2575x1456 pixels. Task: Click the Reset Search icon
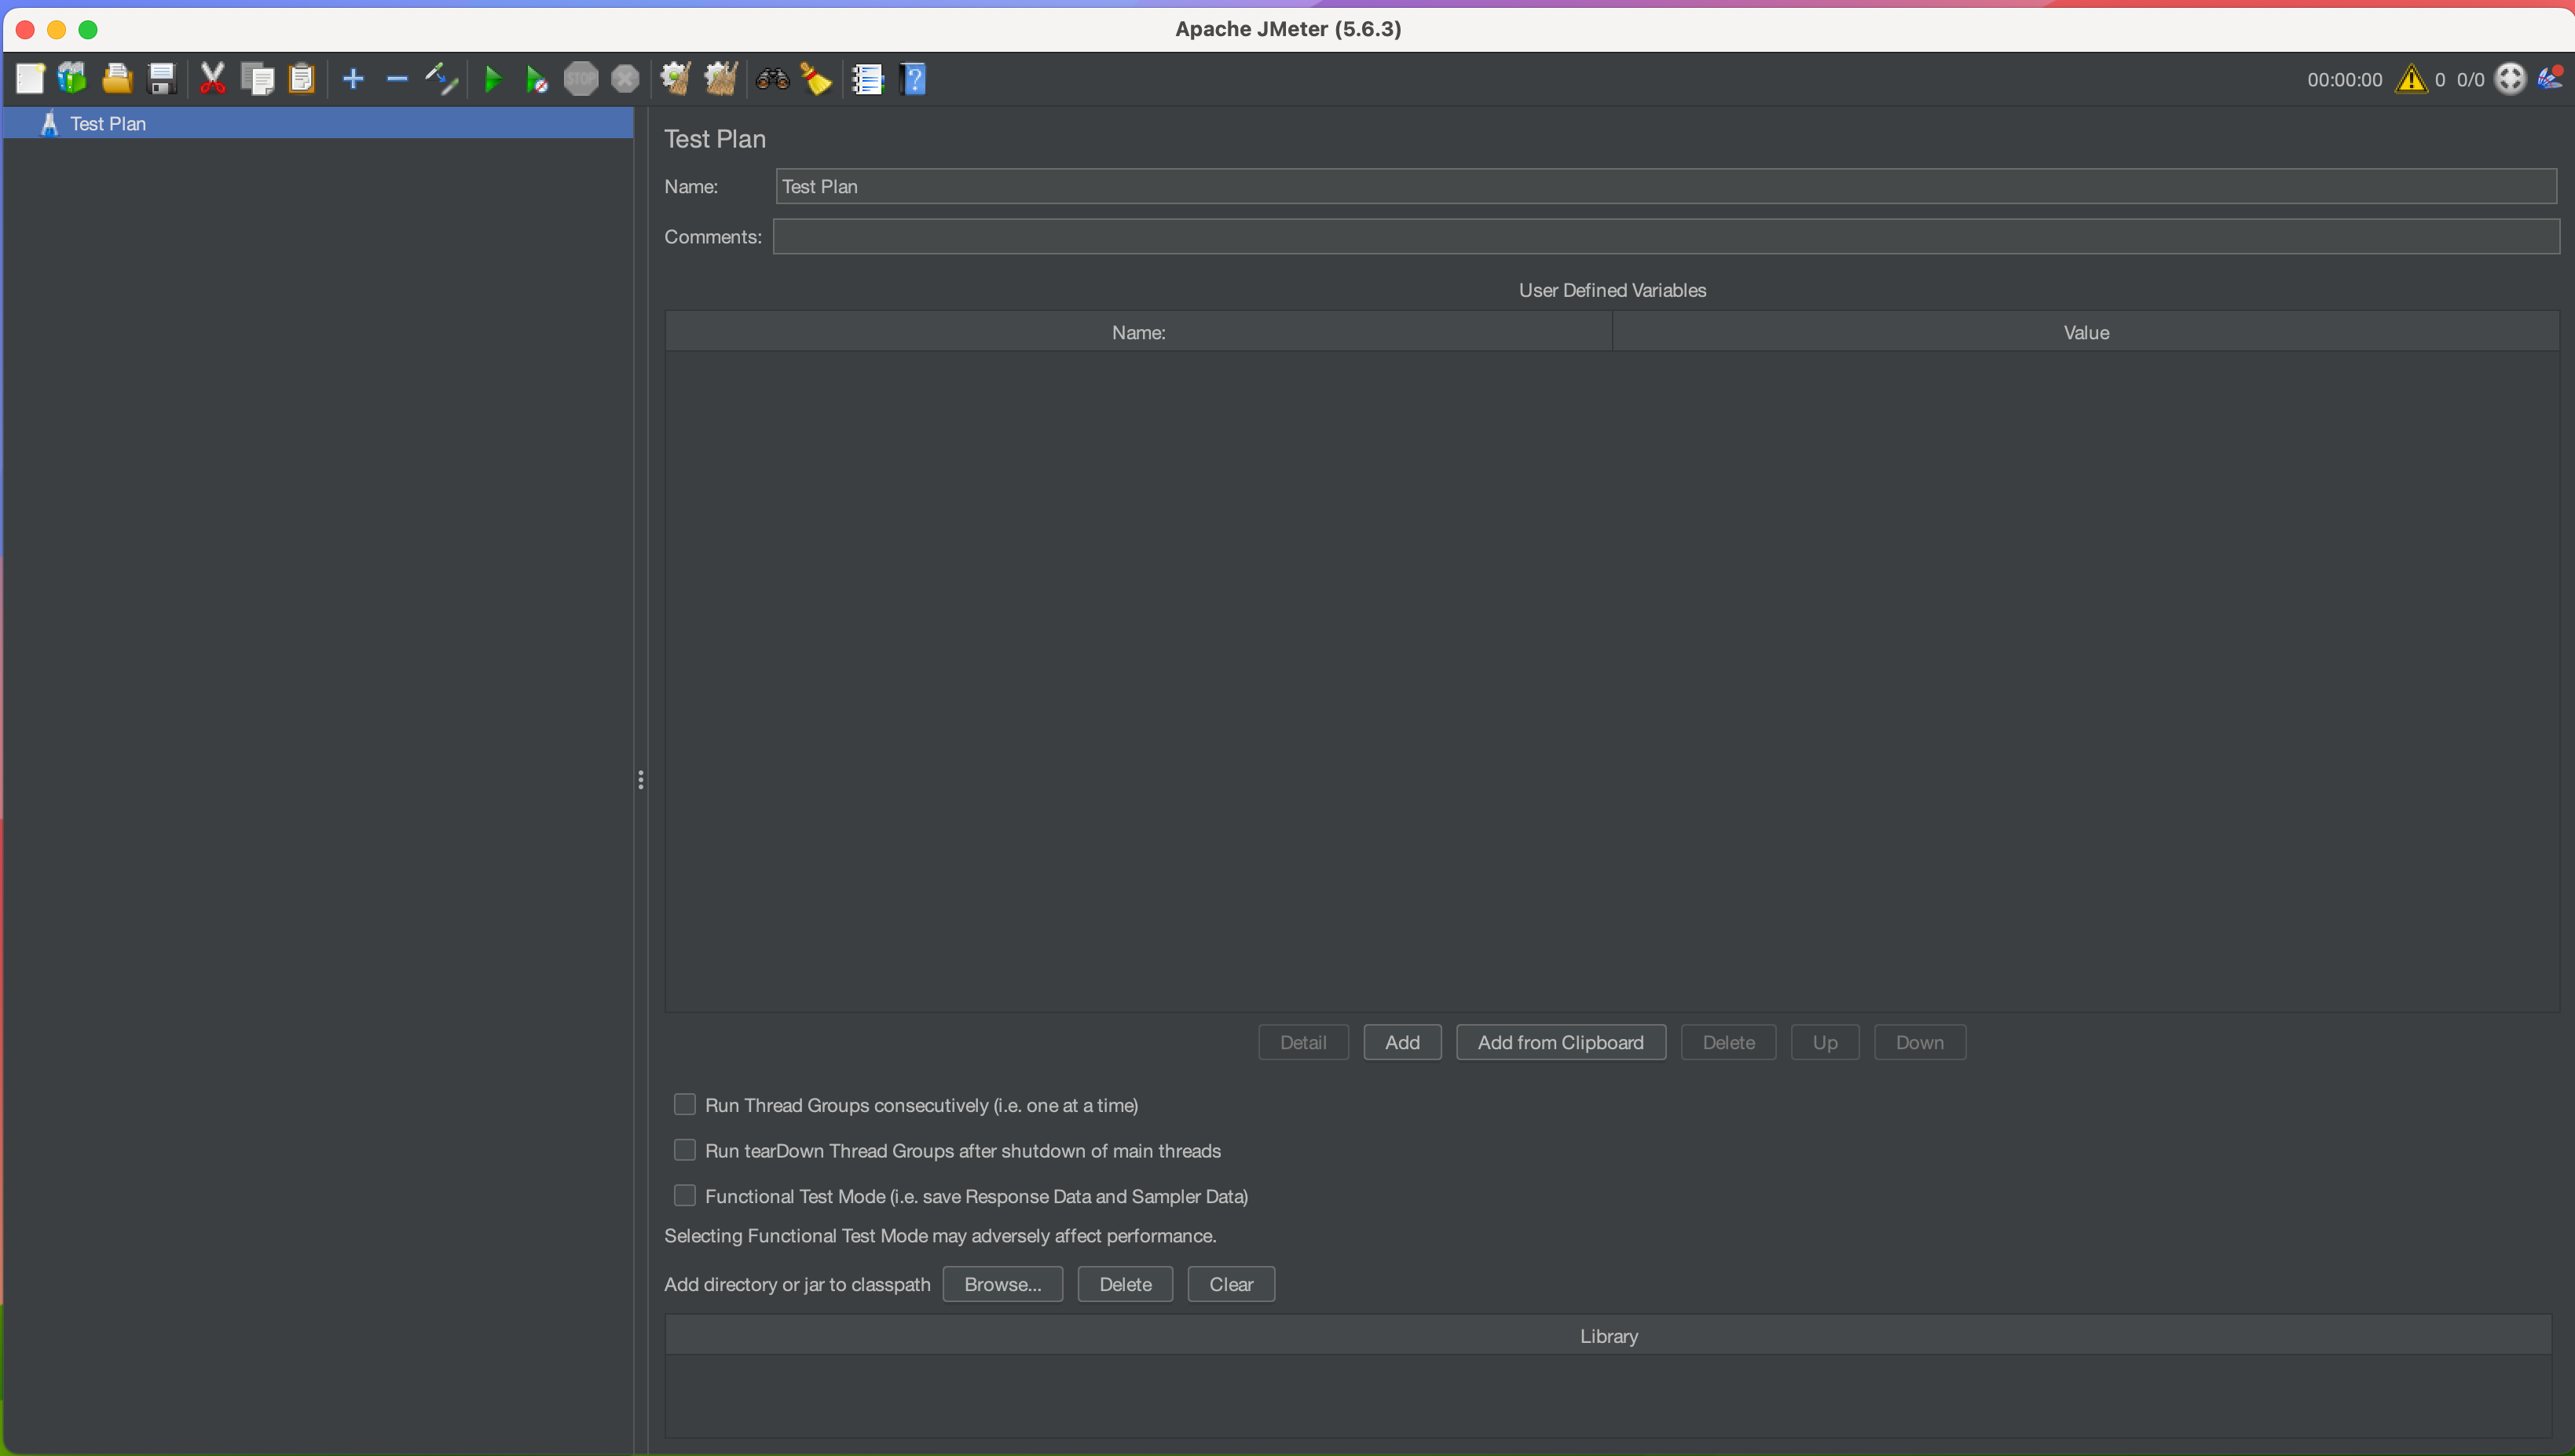point(816,79)
